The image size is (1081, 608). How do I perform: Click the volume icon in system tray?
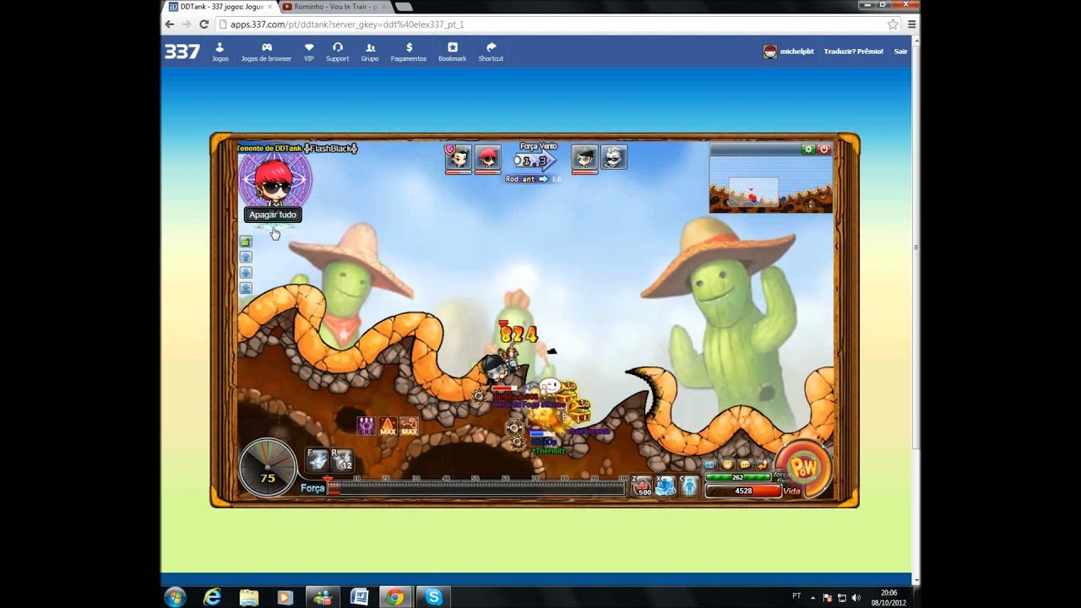tap(856, 597)
